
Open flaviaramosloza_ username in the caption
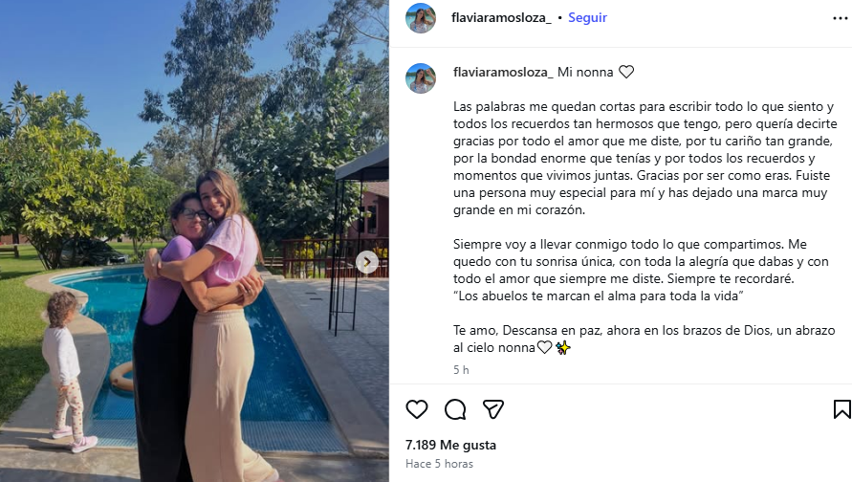click(503, 73)
